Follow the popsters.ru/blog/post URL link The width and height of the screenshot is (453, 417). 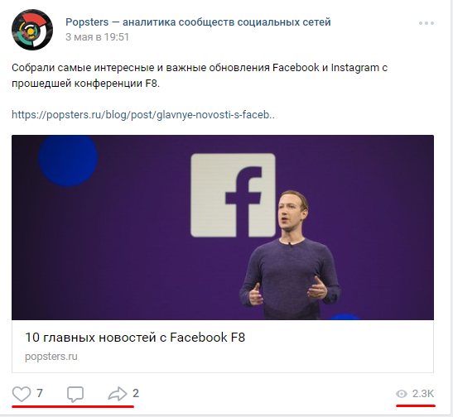point(143,115)
